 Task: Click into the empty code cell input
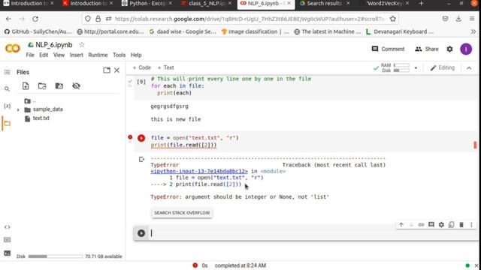(x=313, y=233)
